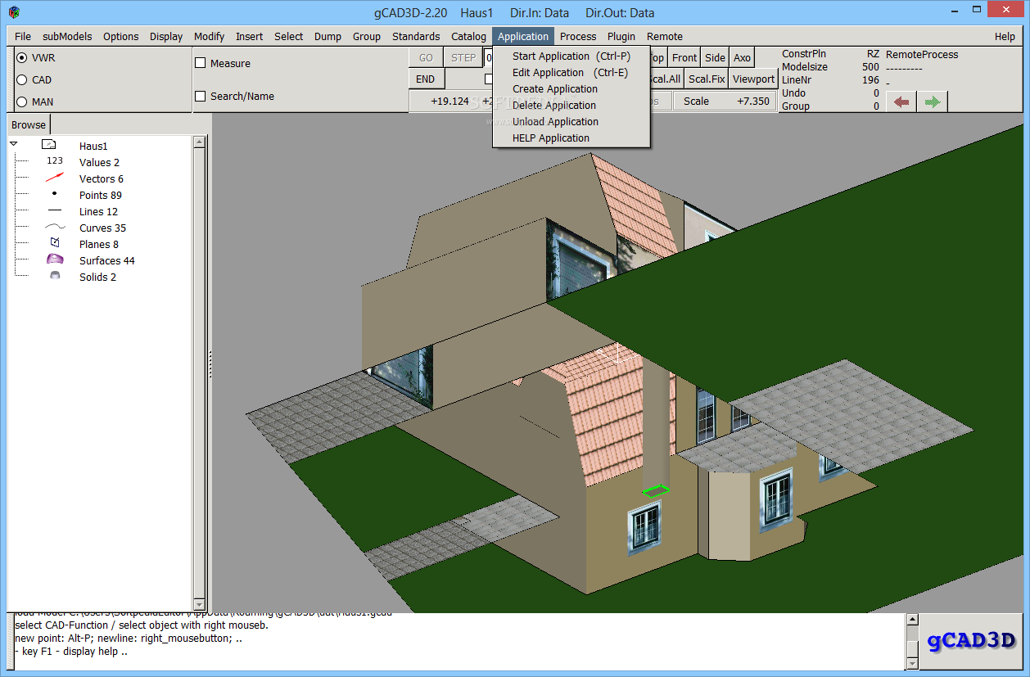
Task: Open the Group menu
Action: coord(366,36)
